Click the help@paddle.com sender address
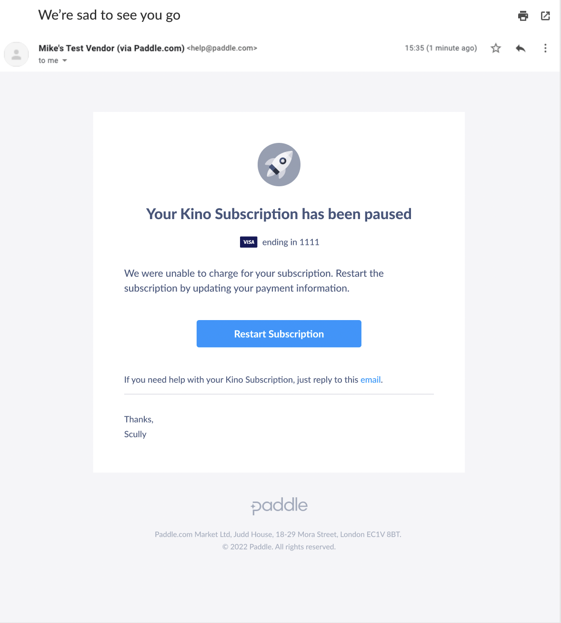Image resolution: width=561 pixels, height=623 pixels. tap(222, 48)
